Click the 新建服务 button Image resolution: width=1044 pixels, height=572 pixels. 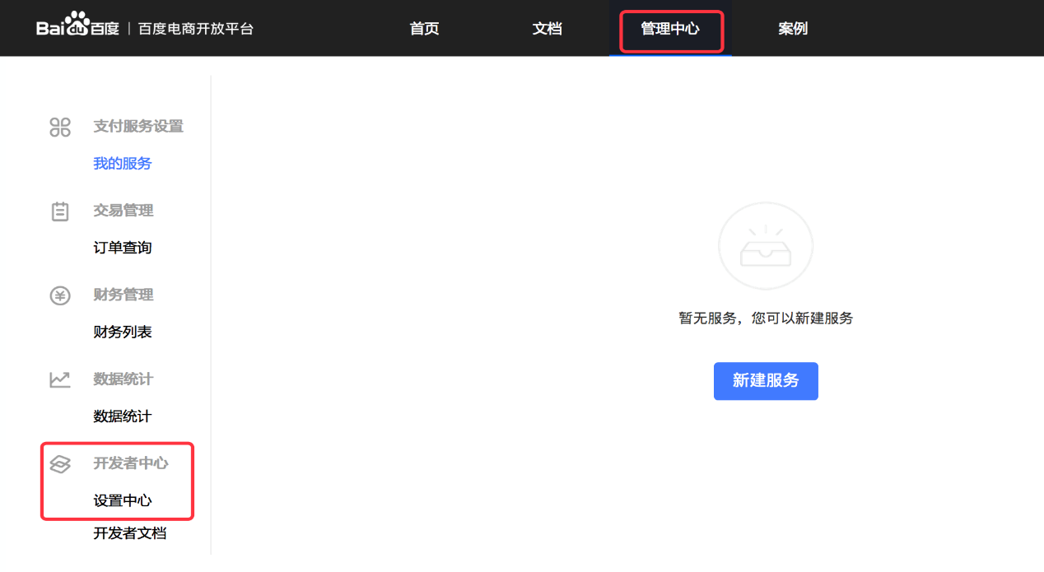[x=766, y=381]
